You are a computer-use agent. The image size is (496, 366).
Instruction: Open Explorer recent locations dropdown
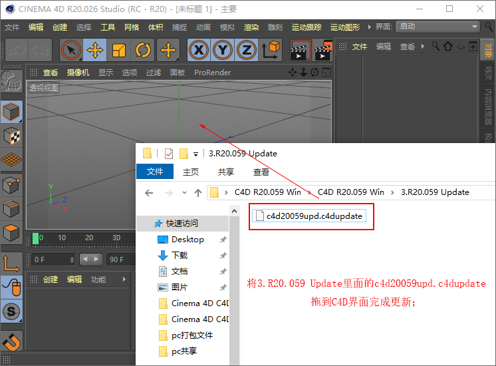coord(184,192)
